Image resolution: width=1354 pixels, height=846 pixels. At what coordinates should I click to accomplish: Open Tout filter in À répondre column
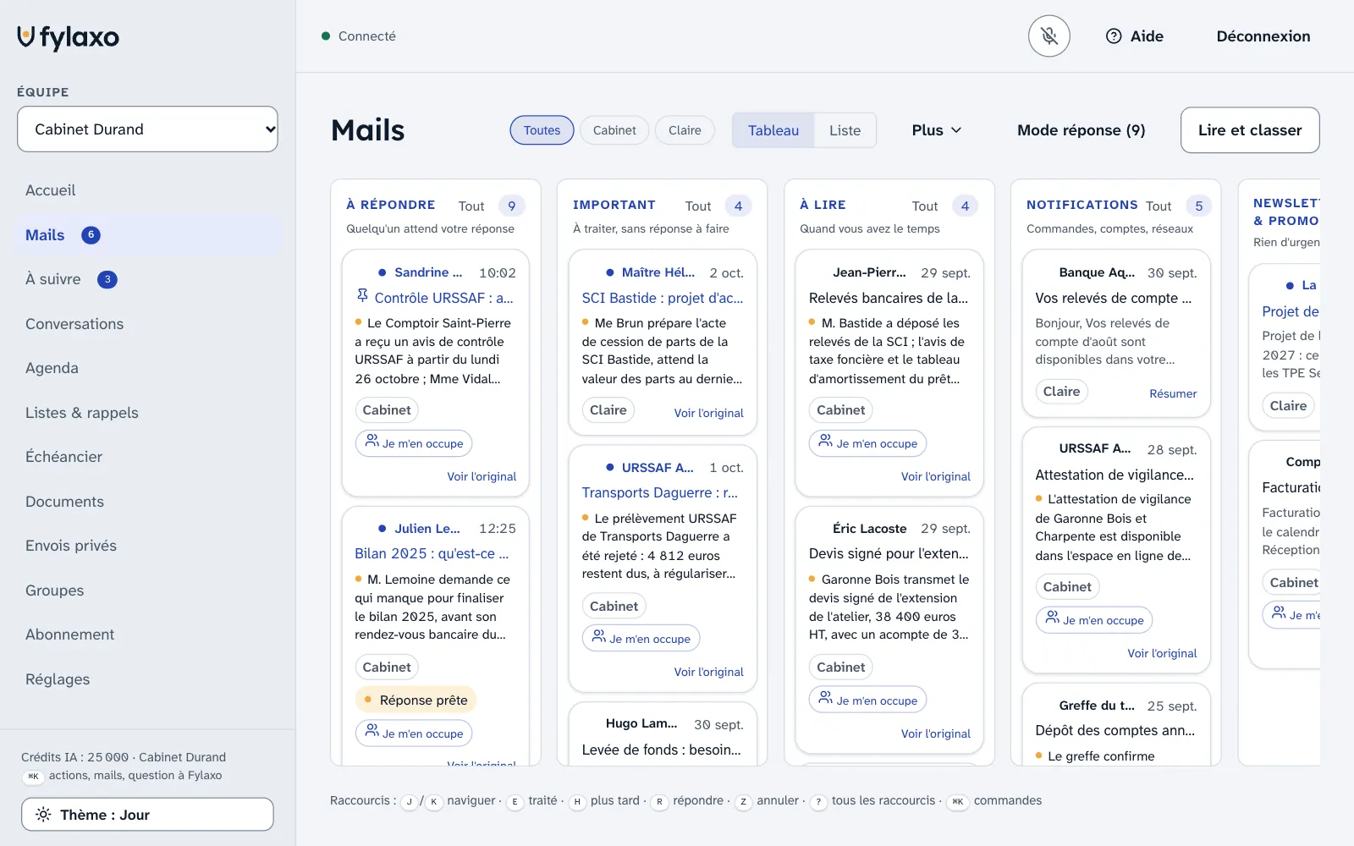click(471, 206)
